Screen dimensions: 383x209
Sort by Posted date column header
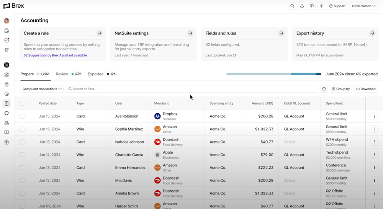[x=47, y=104]
